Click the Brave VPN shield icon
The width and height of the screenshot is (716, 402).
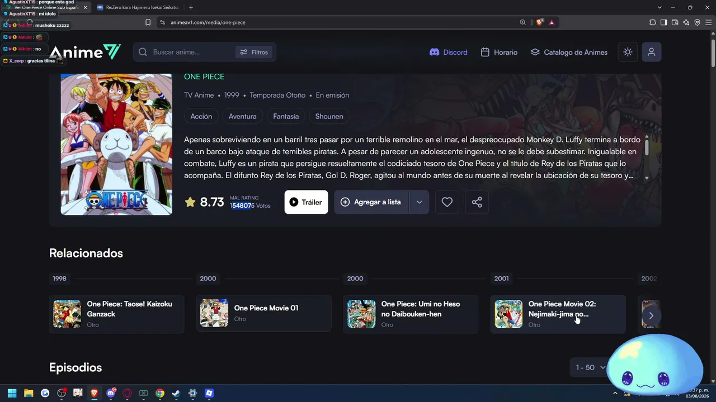pyautogui.click(x=697, y=22)
